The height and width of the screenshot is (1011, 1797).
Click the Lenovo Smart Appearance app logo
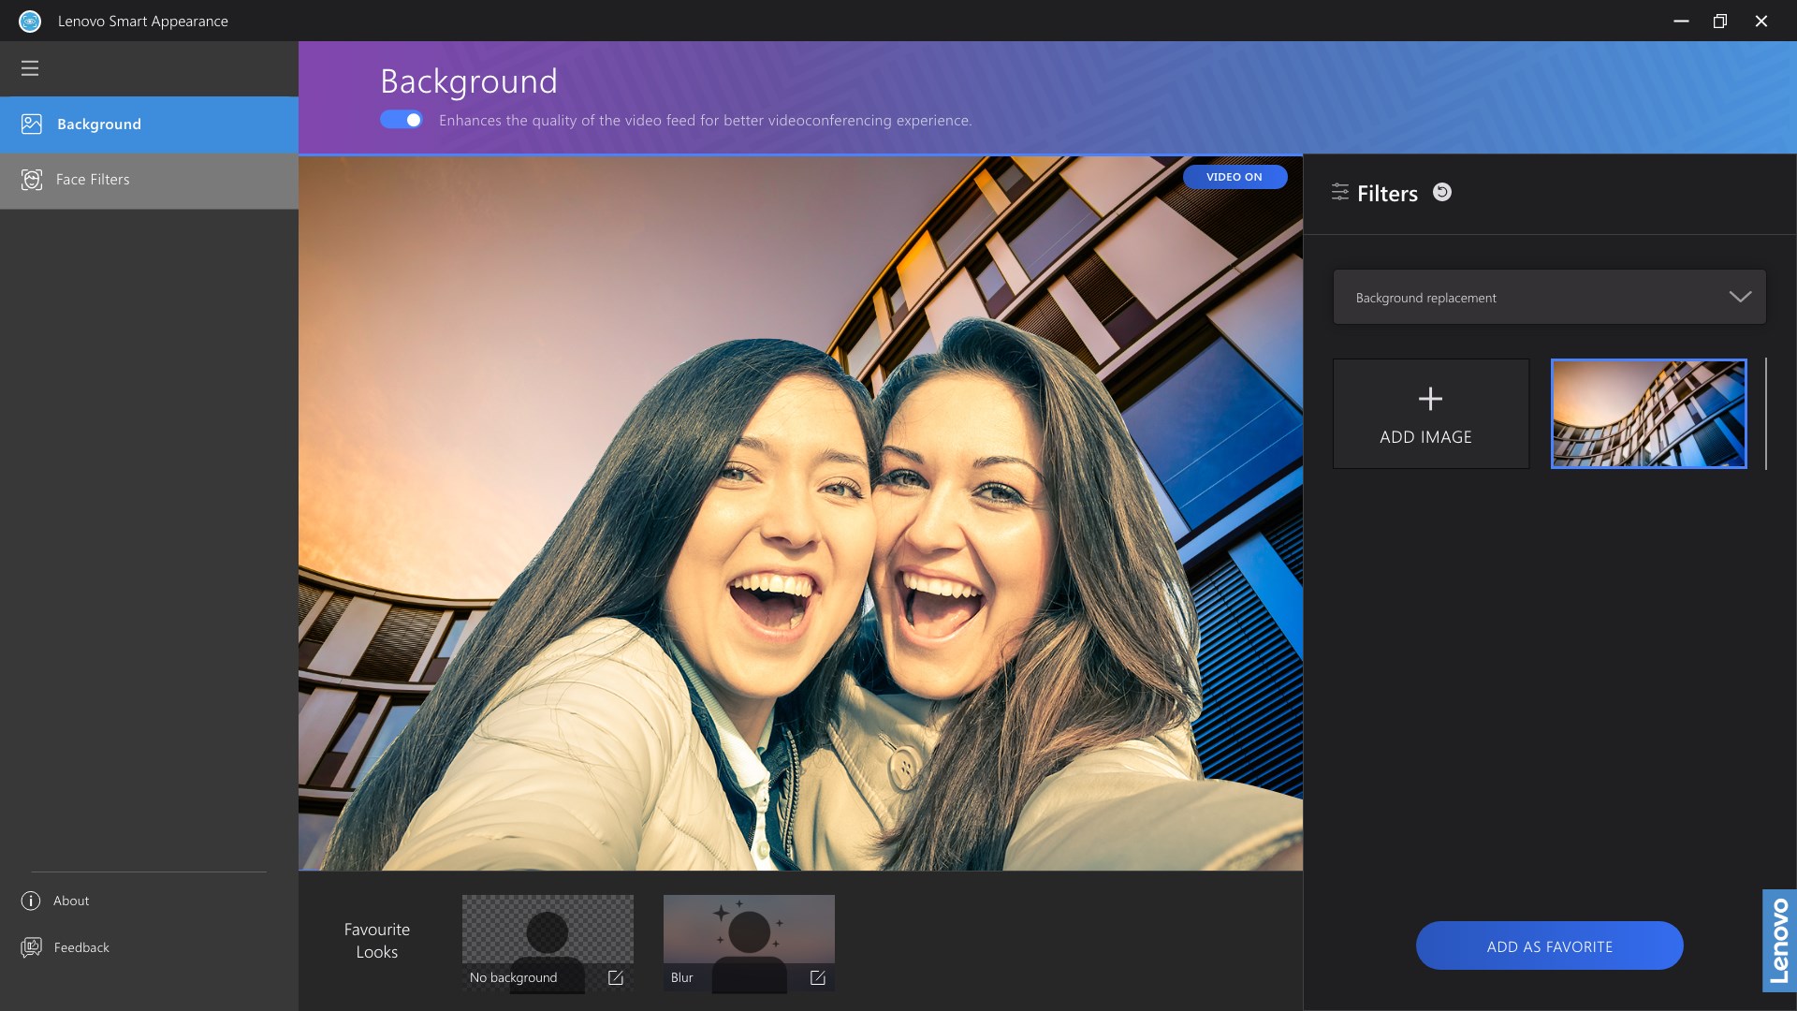tap(30, 21)
